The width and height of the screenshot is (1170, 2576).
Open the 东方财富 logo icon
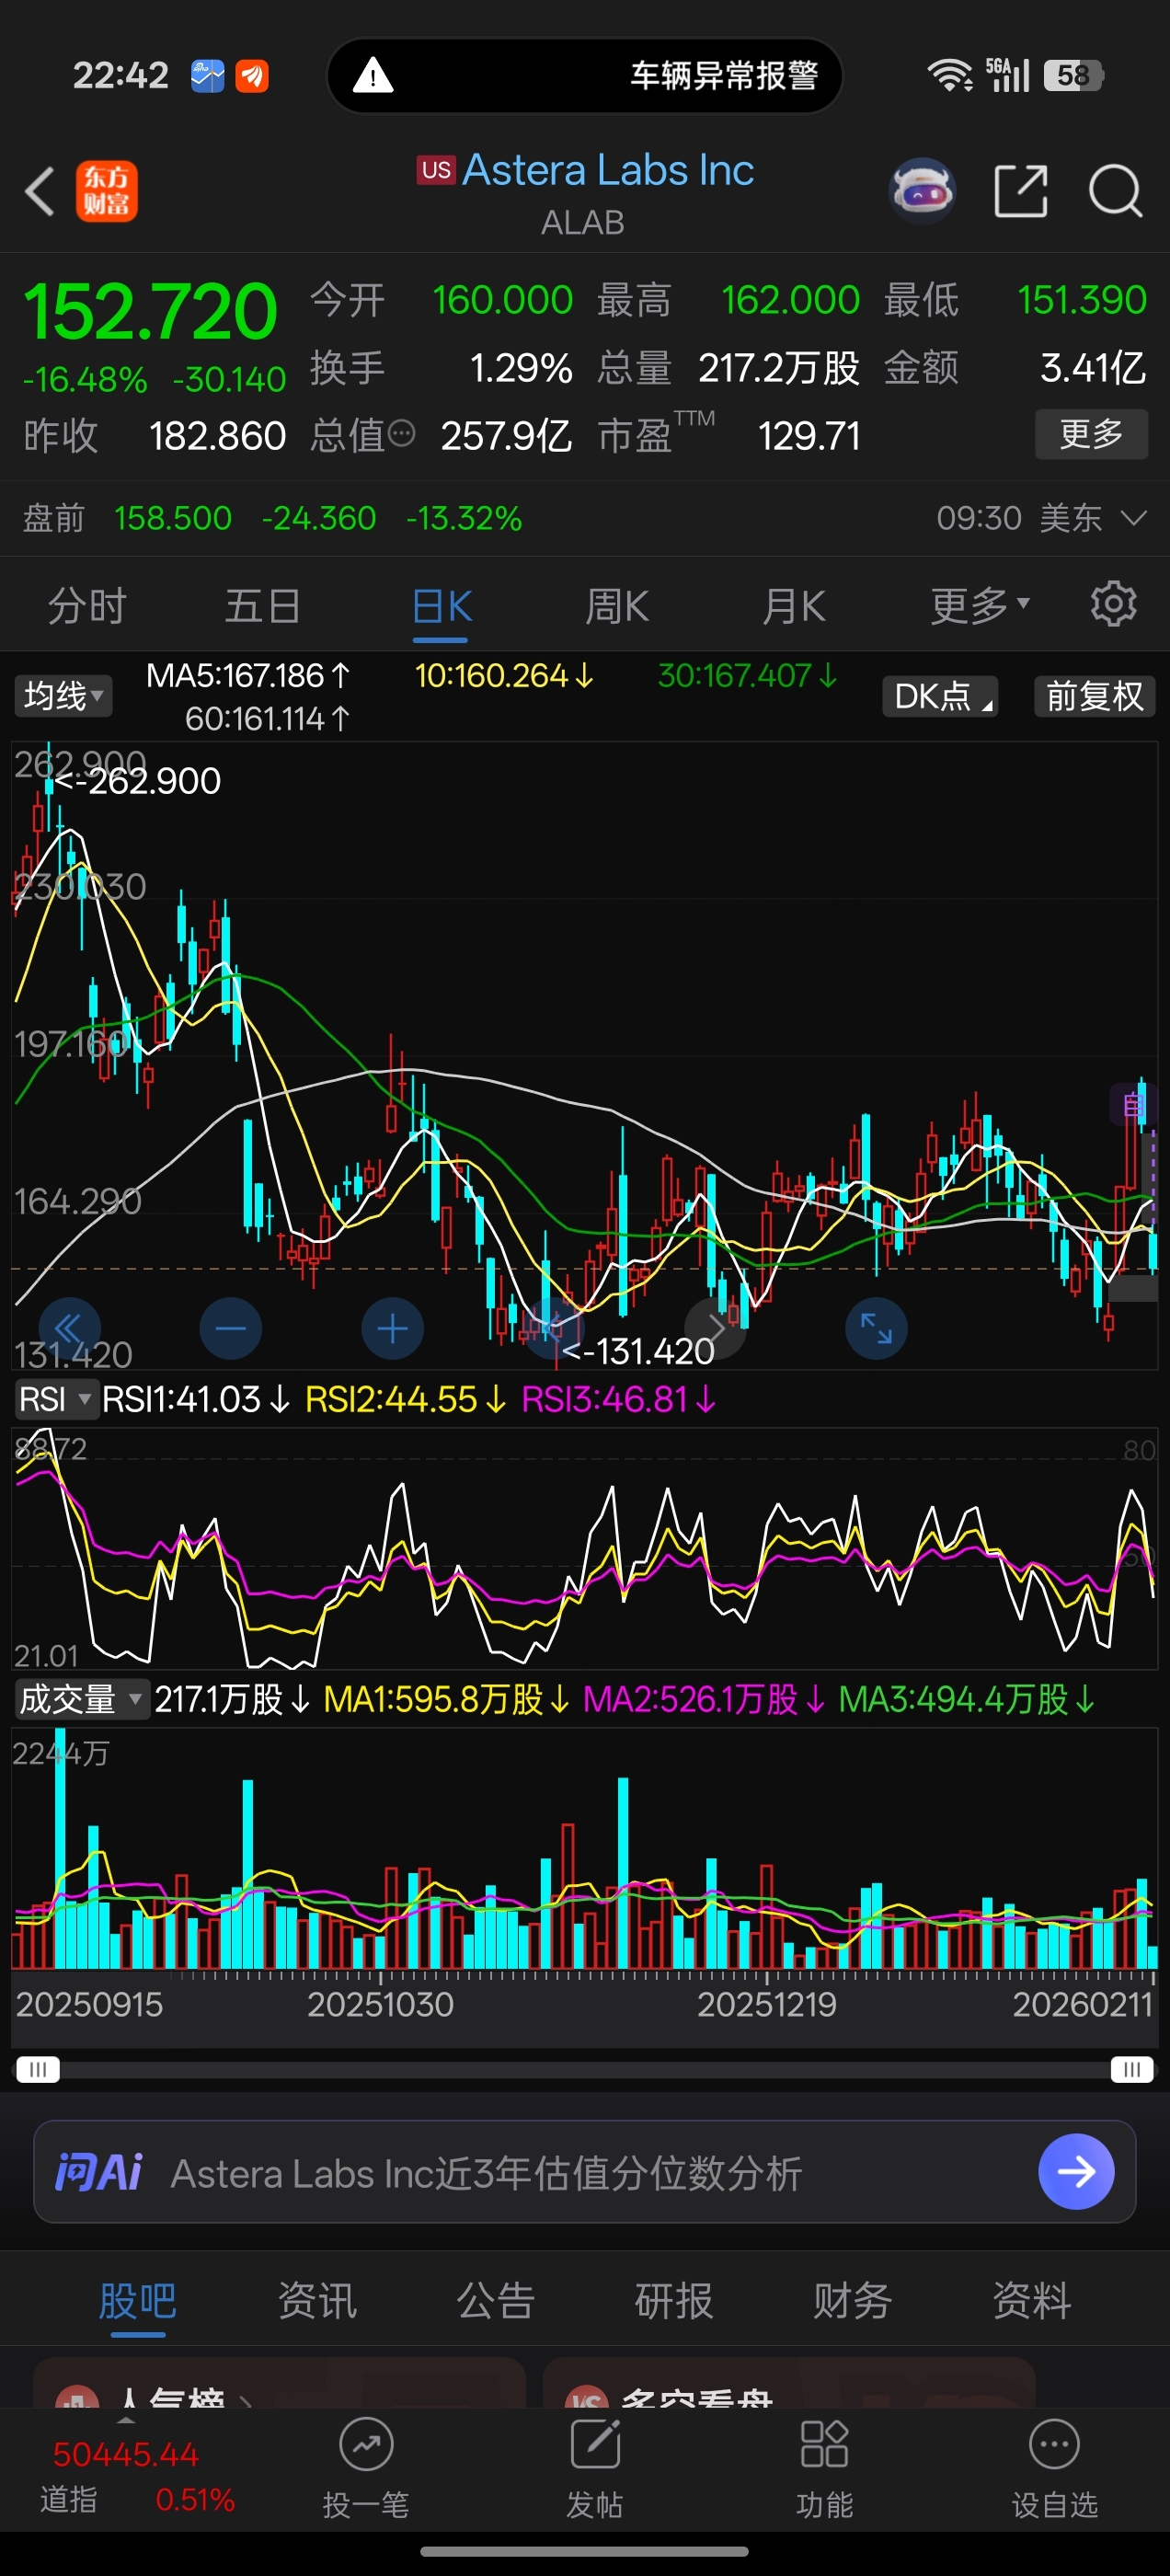(x=107, y=191)
